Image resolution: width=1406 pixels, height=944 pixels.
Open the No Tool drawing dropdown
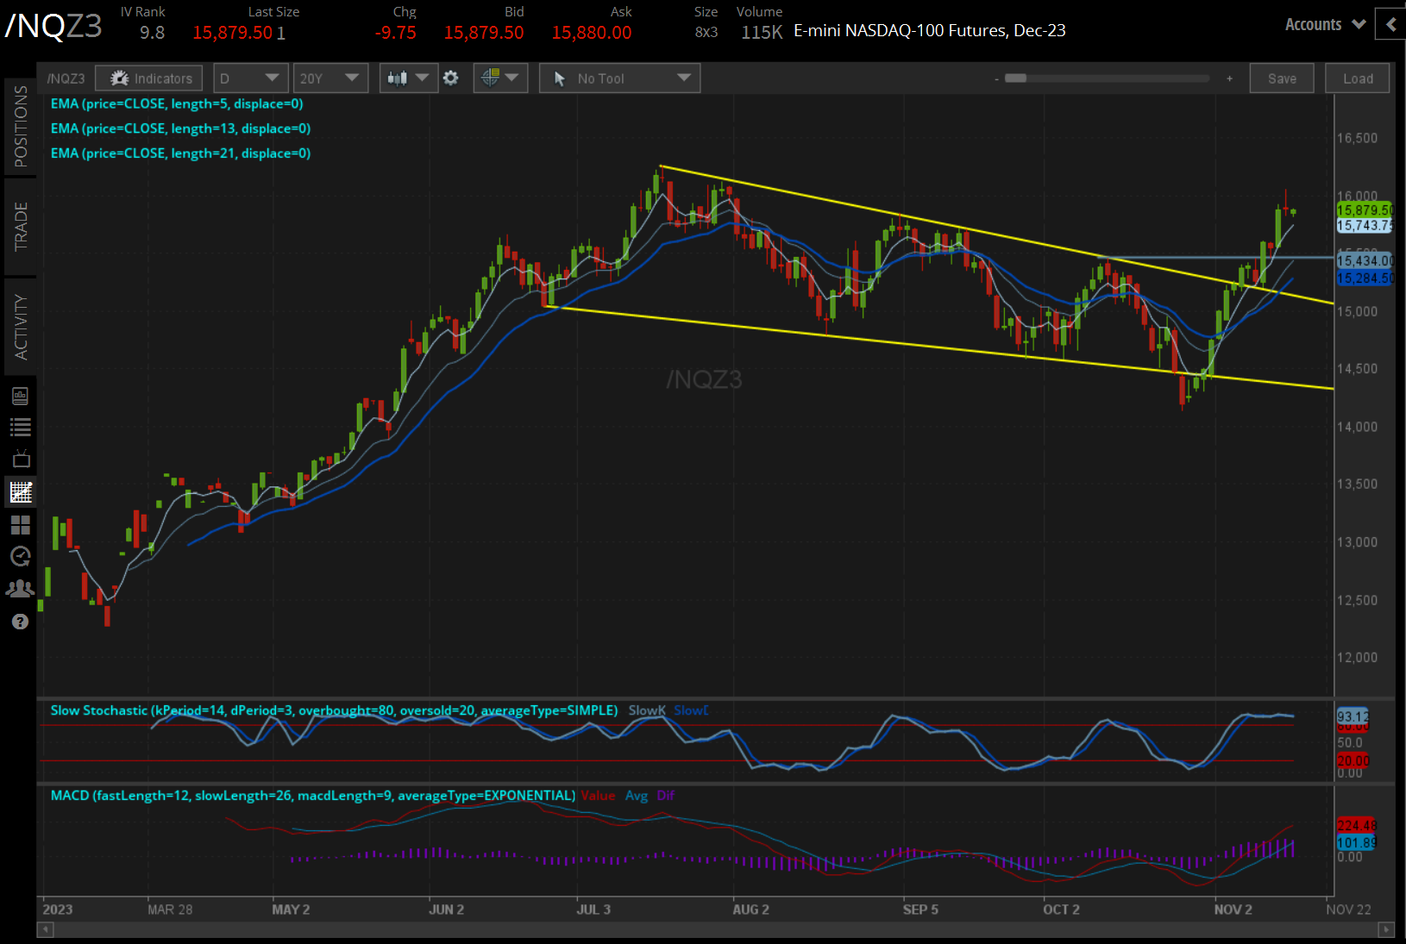coord(619,78)
